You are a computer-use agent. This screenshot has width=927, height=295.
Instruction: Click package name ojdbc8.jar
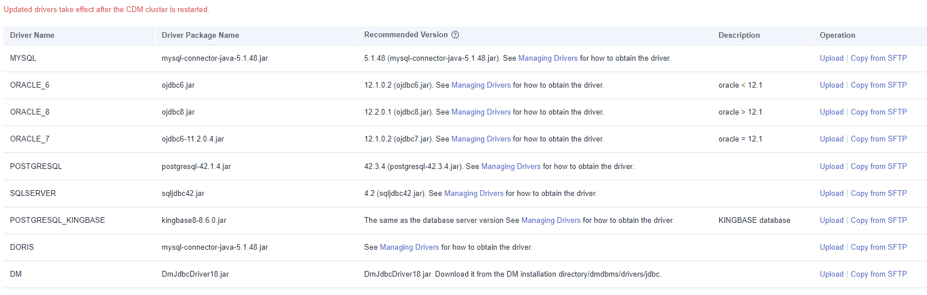(178, 112)
